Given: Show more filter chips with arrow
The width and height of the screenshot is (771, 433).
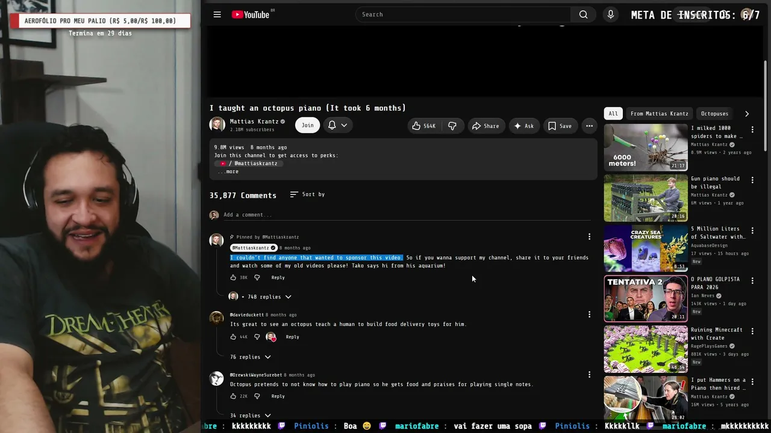Looking at the screenshot, I should 747,114.
